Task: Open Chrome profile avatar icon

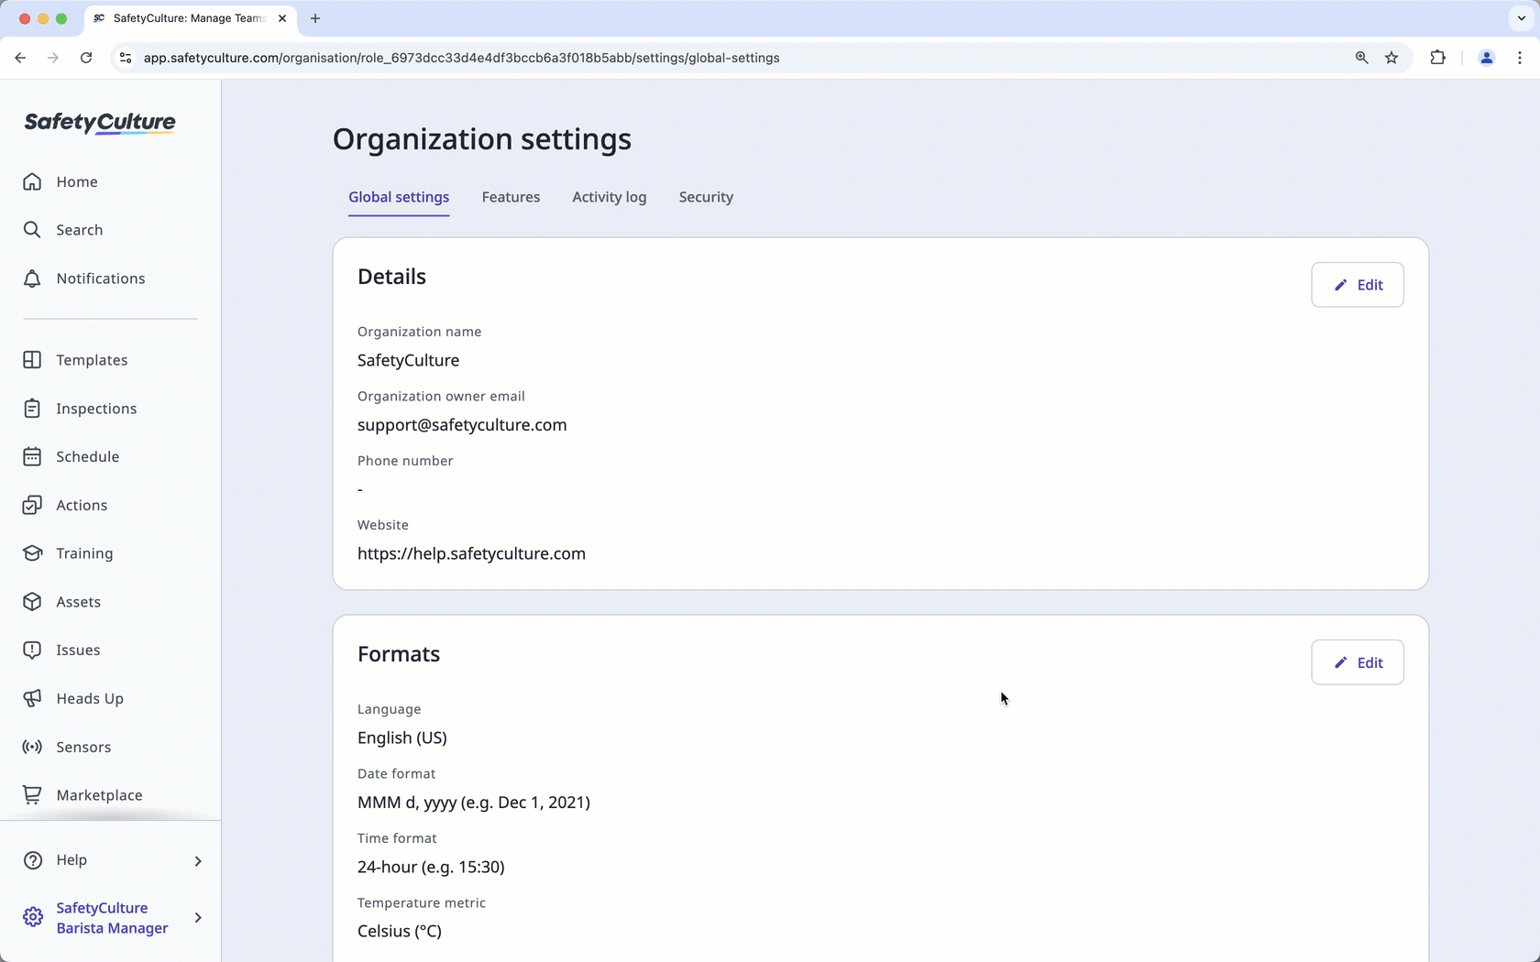Action: [x=1487, y=58]
